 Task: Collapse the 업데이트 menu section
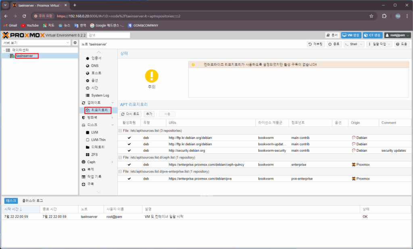[x=113, y=103]
